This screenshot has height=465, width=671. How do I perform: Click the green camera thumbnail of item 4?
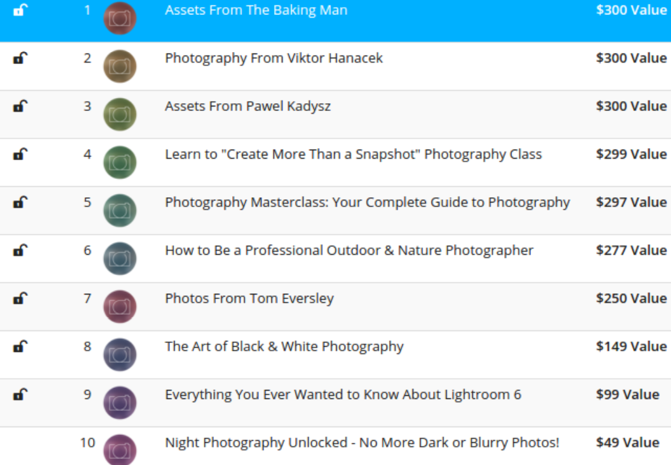(120, 163)
